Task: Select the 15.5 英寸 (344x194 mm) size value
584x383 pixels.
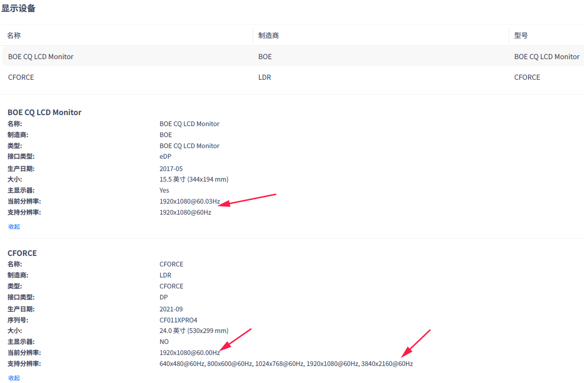Action: tap(194, 179)
